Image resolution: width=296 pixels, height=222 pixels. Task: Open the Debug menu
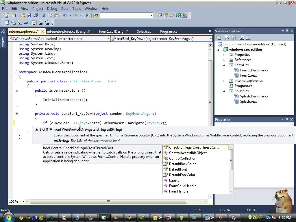(52, 9)
